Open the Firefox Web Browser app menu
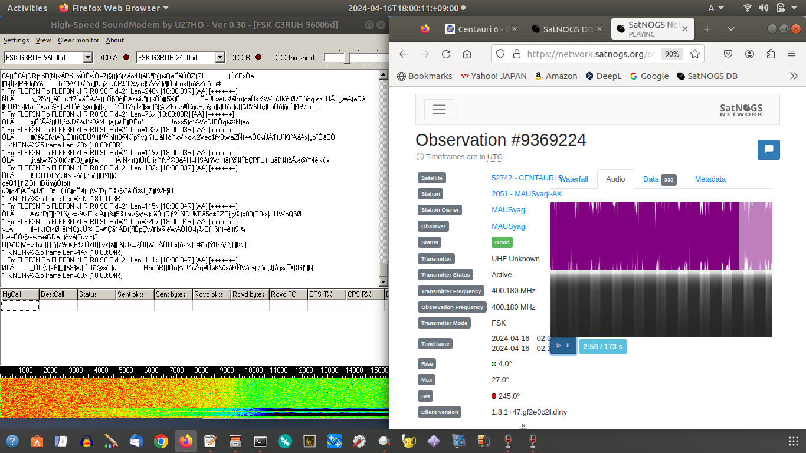Image resolution: width=806 pixels, height=453 pixels. pyautogui.click(x=113, y=8)
